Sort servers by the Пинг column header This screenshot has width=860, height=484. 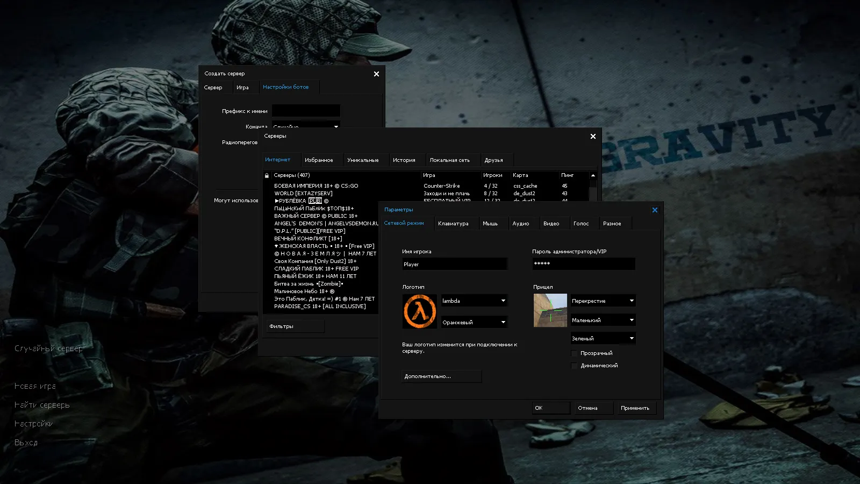[568, 175]
